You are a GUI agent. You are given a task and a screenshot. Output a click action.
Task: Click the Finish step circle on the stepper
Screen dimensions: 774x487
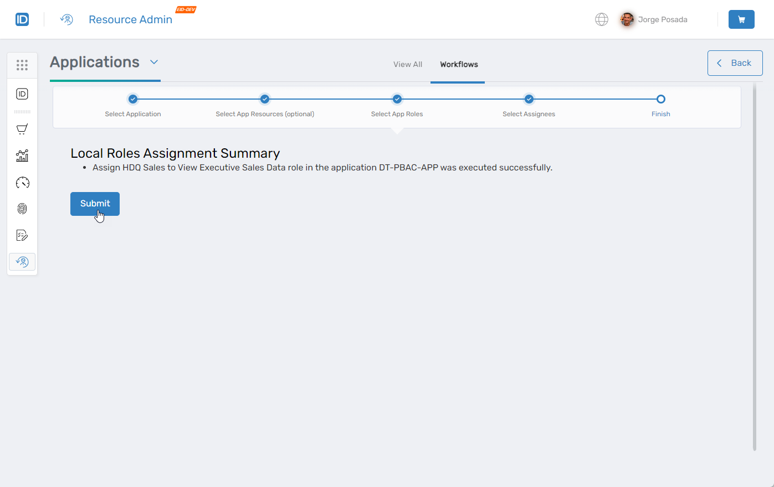[x=660, y=99]
